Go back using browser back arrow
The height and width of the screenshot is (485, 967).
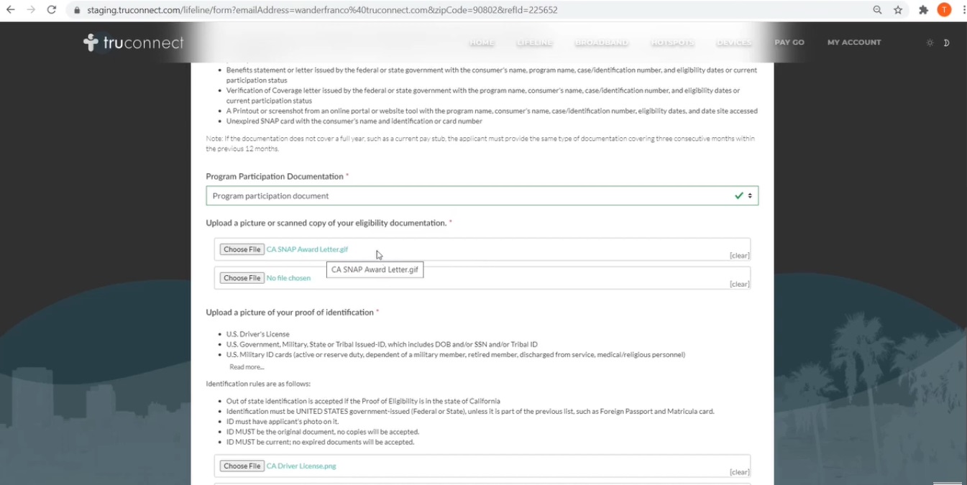pos(11,10)
